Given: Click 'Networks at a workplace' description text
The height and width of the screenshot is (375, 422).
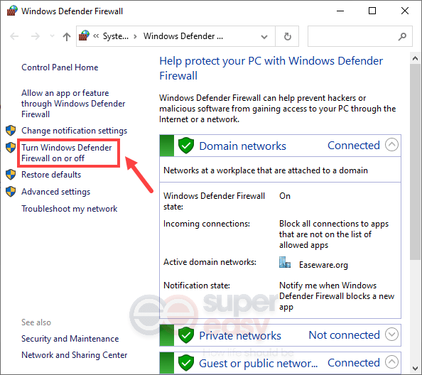Looking at the screenshot, I should coord(266,170).
